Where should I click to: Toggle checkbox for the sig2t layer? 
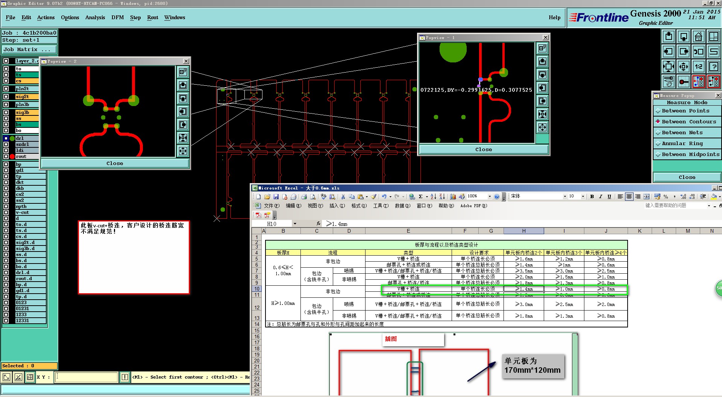click(x=6, y=97)
